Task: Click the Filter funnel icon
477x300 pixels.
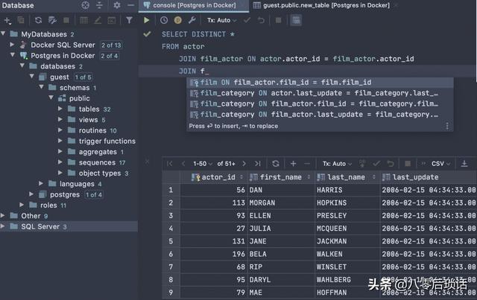Action: 129,20
